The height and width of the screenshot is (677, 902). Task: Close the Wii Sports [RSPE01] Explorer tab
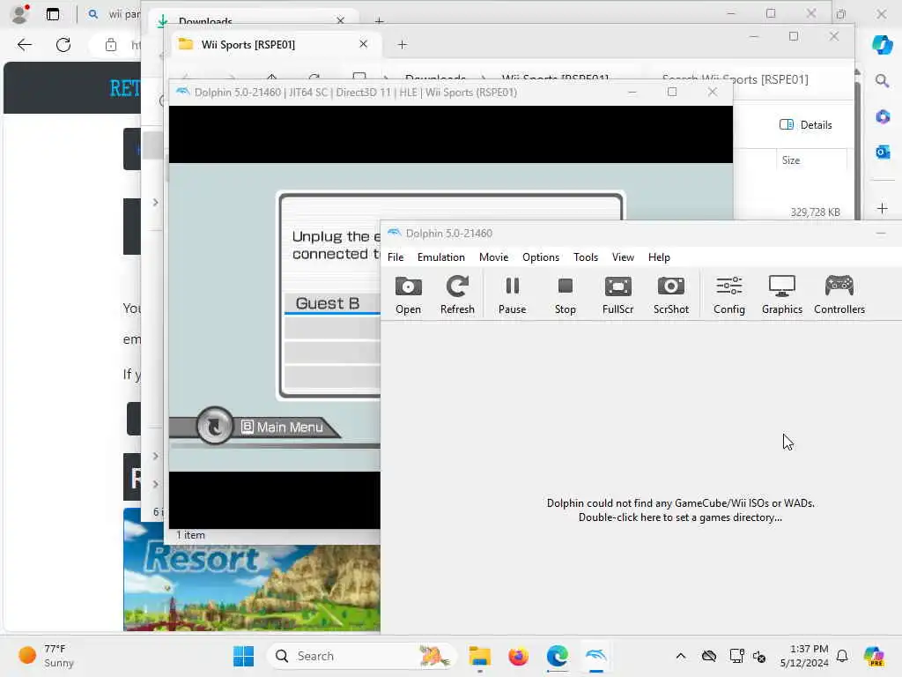(x=363, y=44)
